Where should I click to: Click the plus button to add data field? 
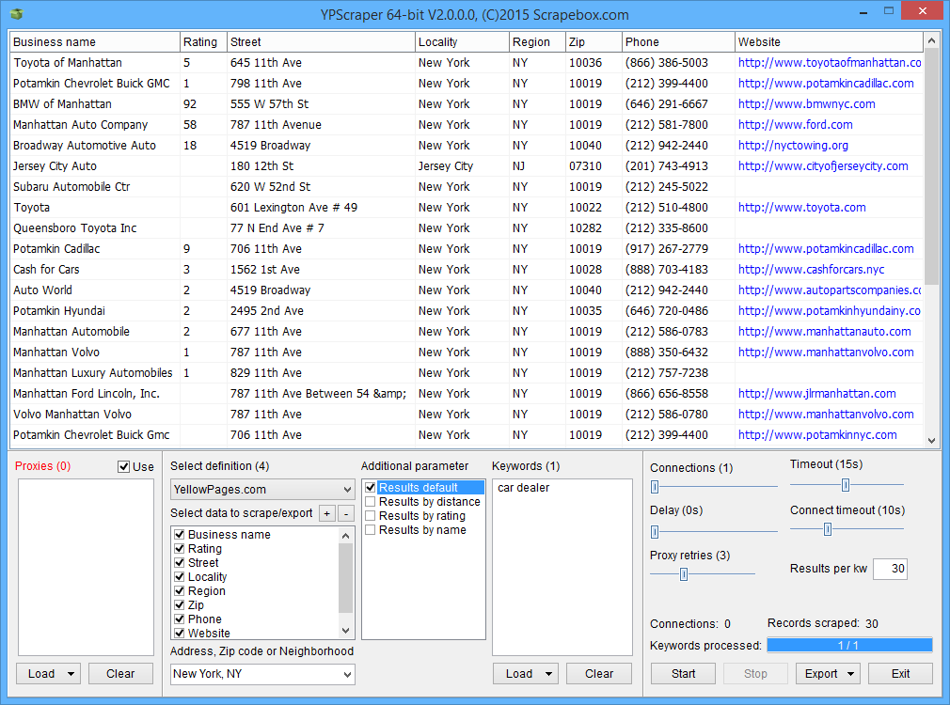point(326,513)
